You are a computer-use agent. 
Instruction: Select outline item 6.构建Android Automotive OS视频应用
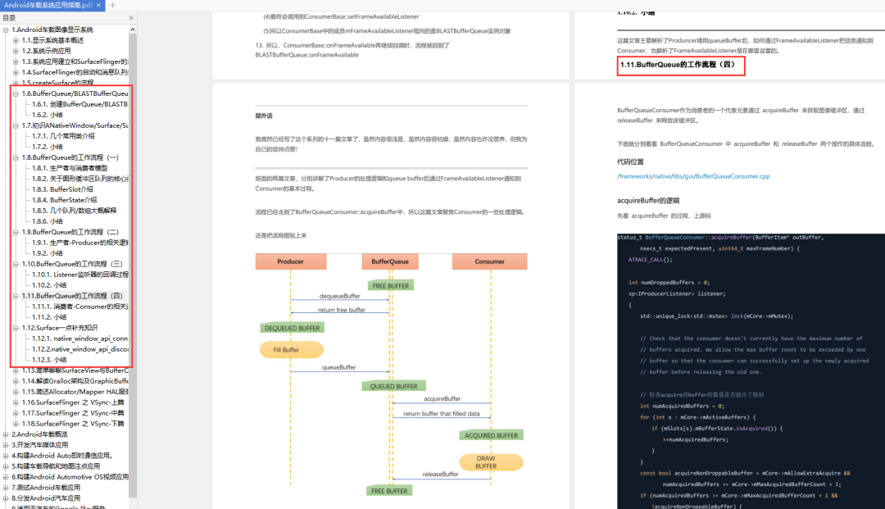click(70, 477)
